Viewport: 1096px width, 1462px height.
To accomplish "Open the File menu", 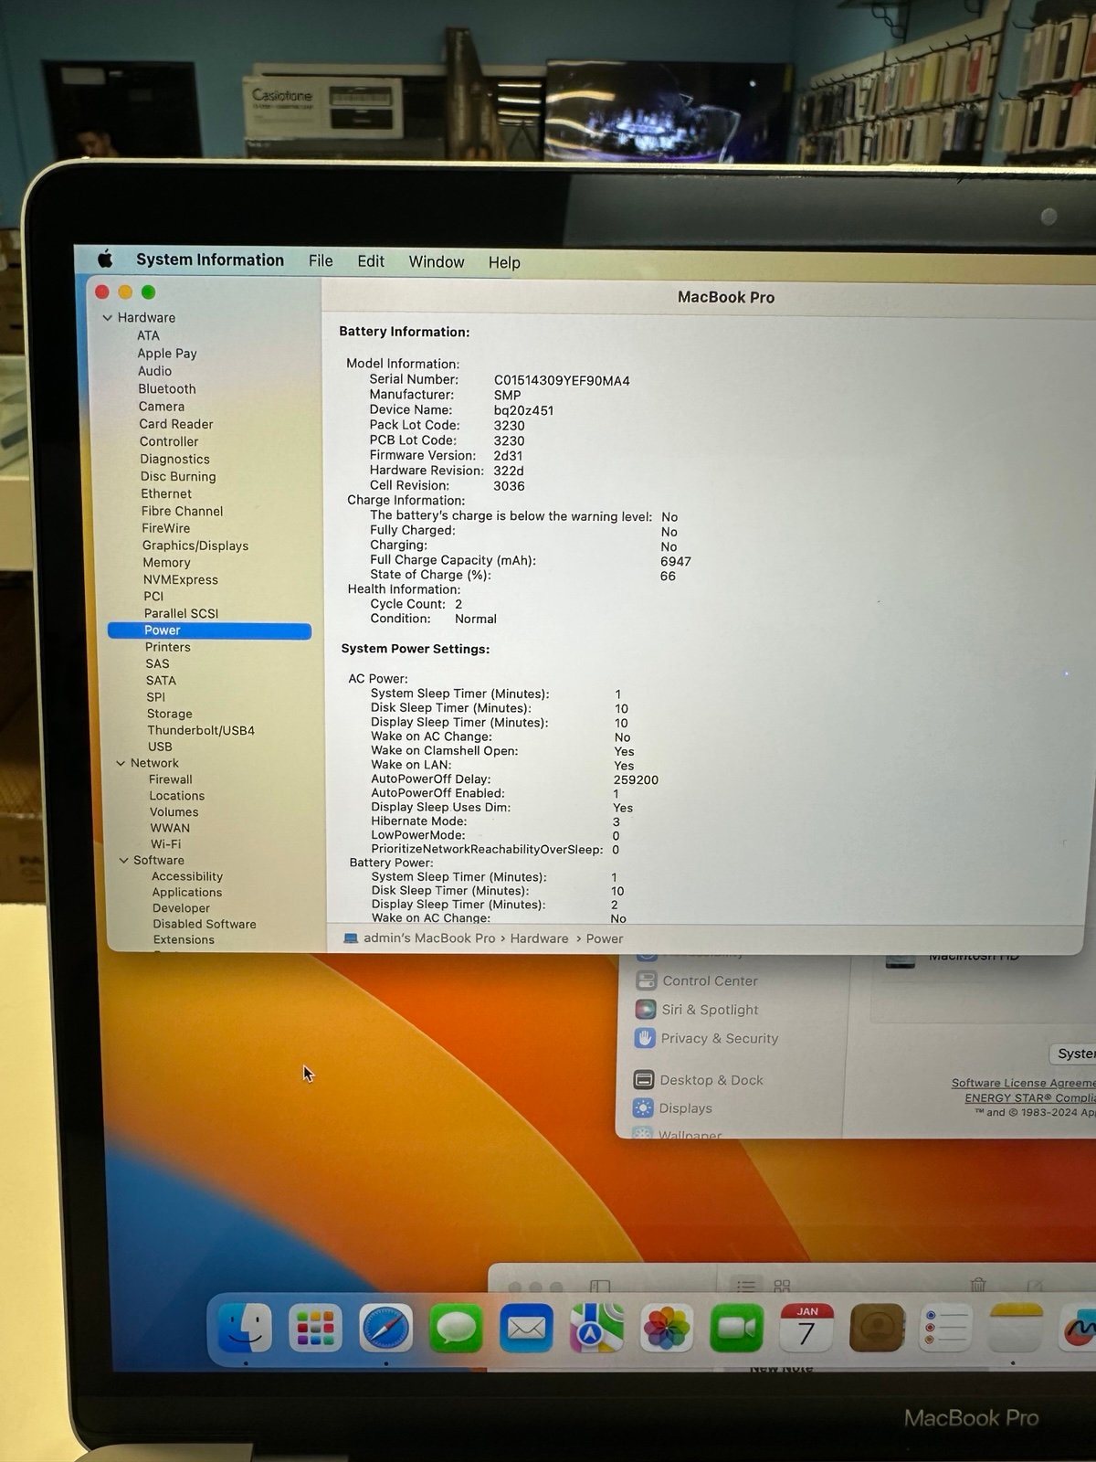I will click(321, 261).
